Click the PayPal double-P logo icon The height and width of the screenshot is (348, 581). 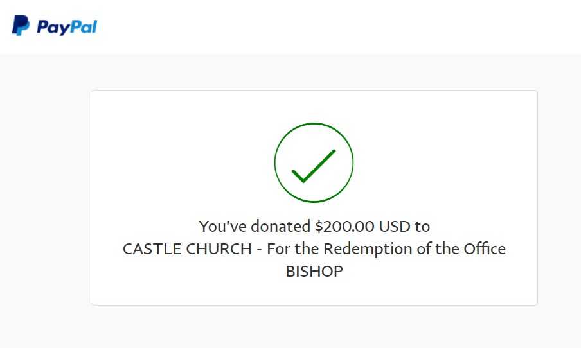21,26
